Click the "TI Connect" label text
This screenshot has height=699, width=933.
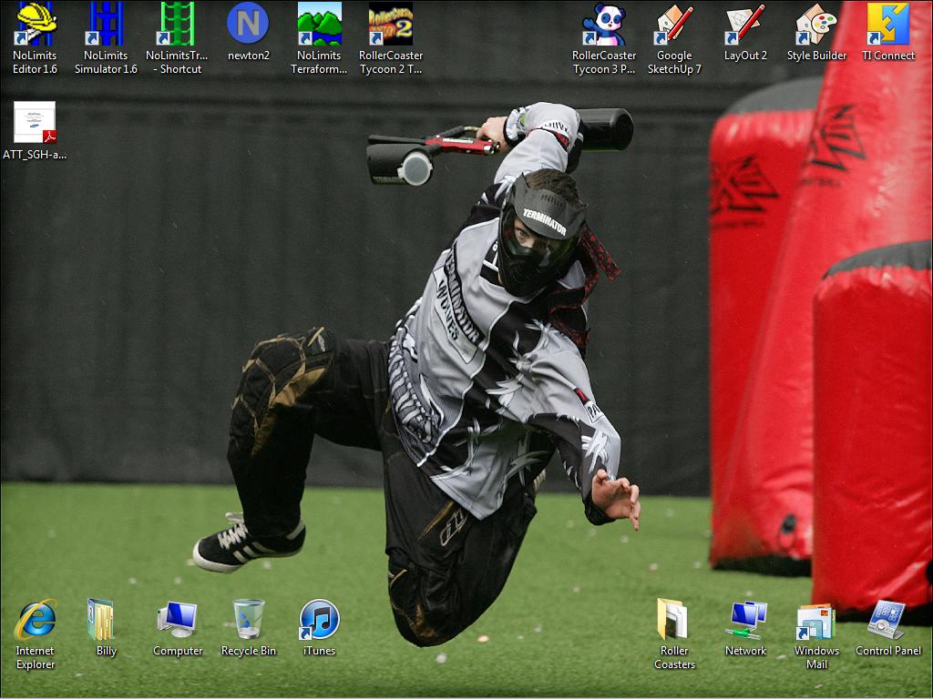tap(887, 56)
